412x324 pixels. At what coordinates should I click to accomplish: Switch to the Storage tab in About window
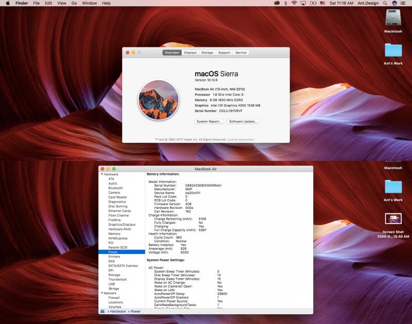[208, 53]
